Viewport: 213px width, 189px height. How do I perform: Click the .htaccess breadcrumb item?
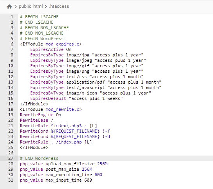tap(59, 6)
